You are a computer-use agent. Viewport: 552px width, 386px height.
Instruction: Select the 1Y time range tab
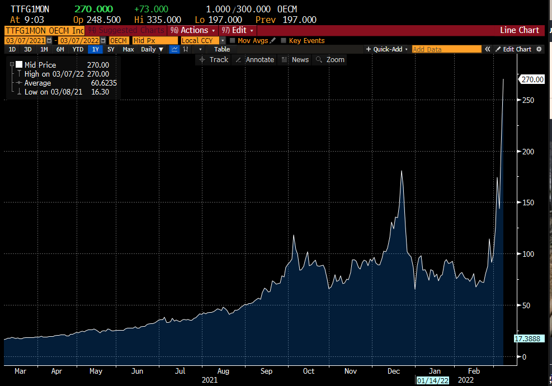click(x=96, y=49)
